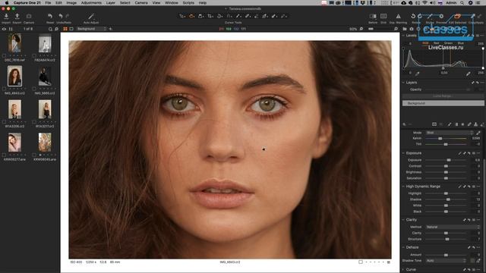This screenshot has height=273, width=486.
Task: Open the Camera menu
Action: tap(141, 3)
